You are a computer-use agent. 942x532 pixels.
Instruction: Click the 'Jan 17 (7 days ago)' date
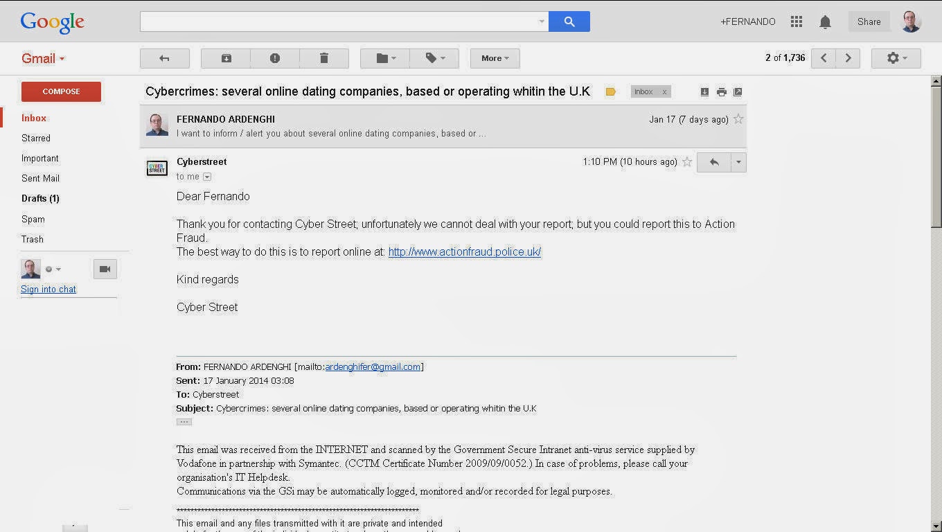click(688, 119)
